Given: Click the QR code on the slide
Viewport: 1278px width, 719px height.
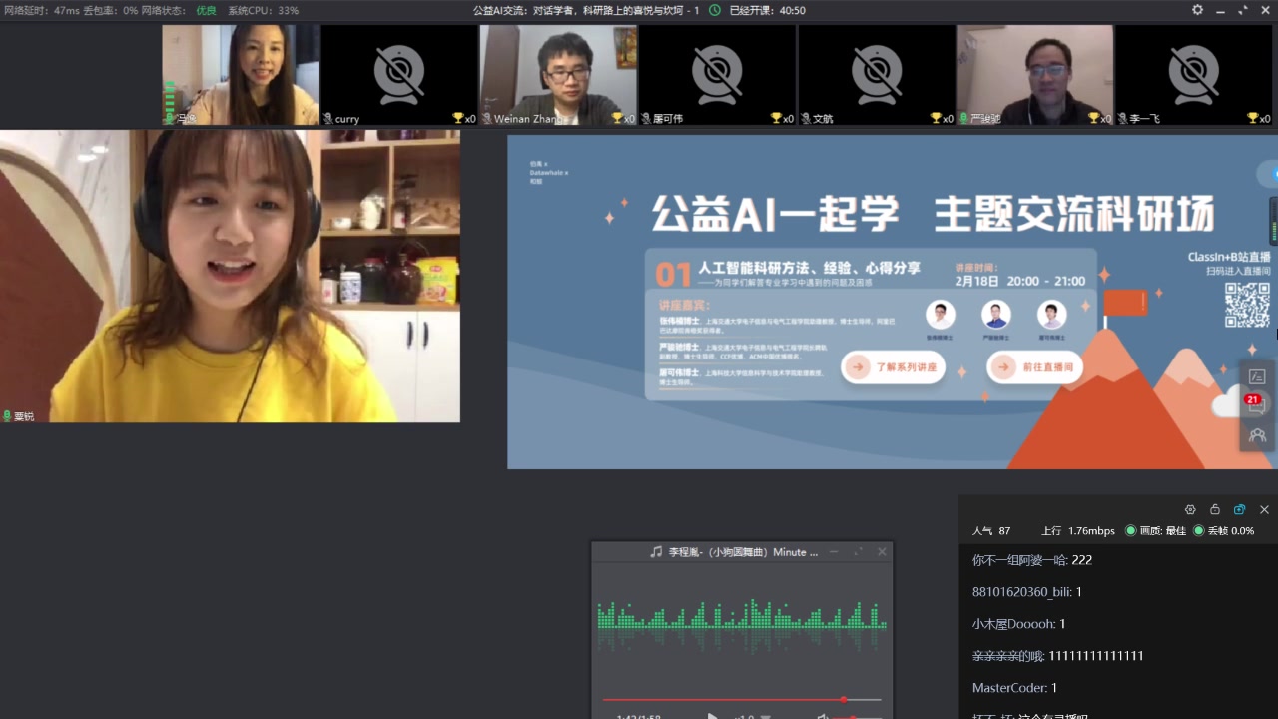Looking at the screenshot, I should pyautogui.click(x=1247, y=305).
